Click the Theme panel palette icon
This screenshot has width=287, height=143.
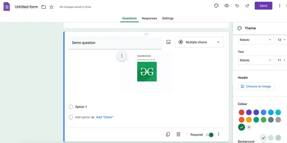point(240,28)
